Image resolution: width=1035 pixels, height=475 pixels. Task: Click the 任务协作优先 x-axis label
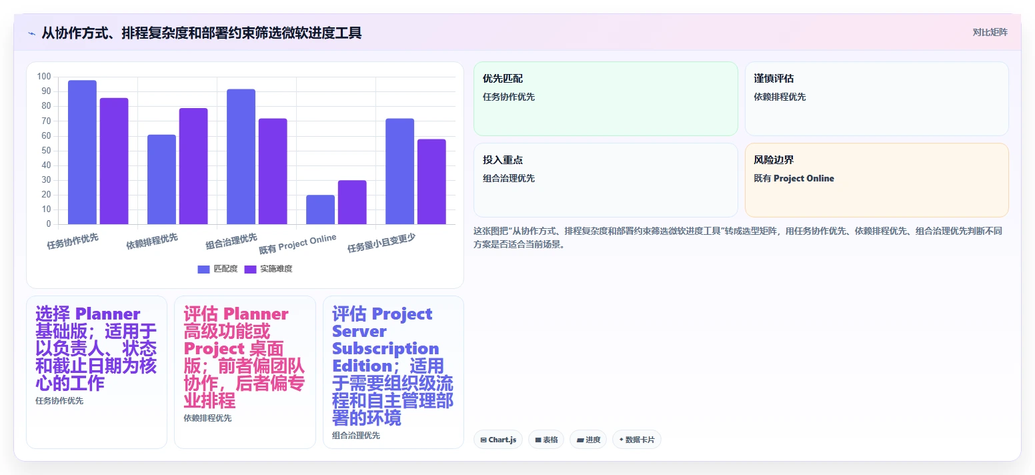tap(73, 241)
